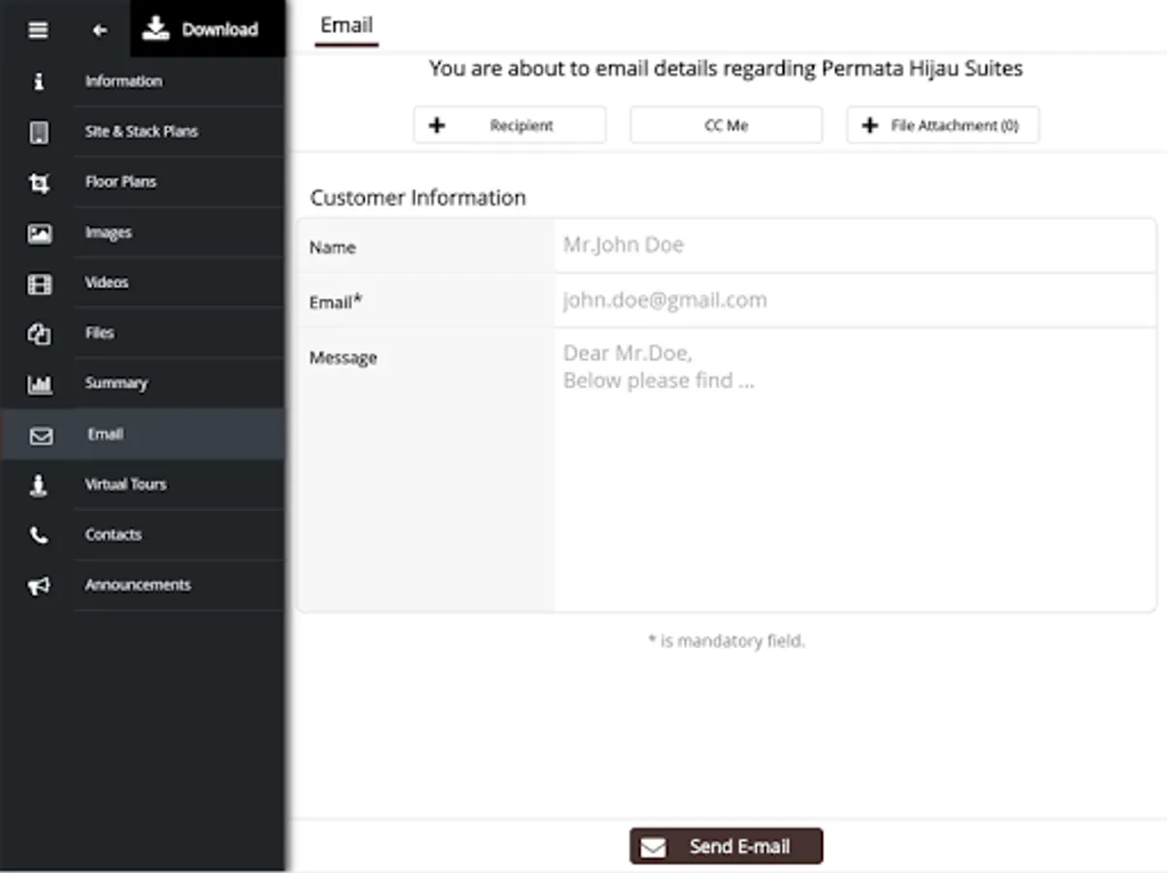Add a Recipient
Viewport: 1167px width, 873px height.
point(509,125)
